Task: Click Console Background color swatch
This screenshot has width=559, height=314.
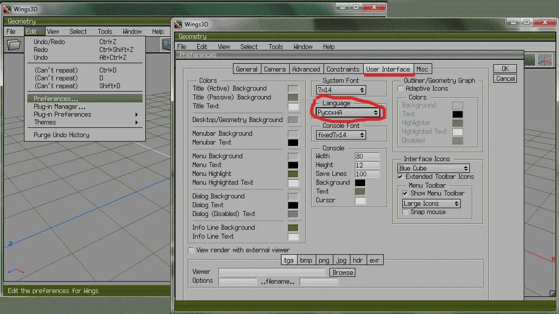Action: pos(360,183)
